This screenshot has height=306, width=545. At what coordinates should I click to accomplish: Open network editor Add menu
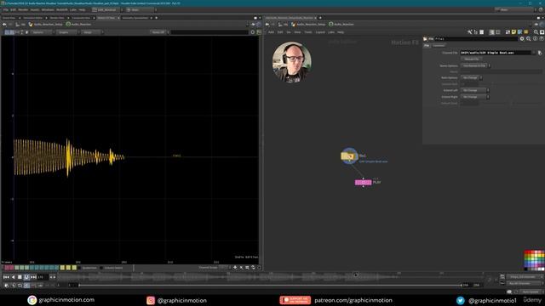click(x=271, y=32)
